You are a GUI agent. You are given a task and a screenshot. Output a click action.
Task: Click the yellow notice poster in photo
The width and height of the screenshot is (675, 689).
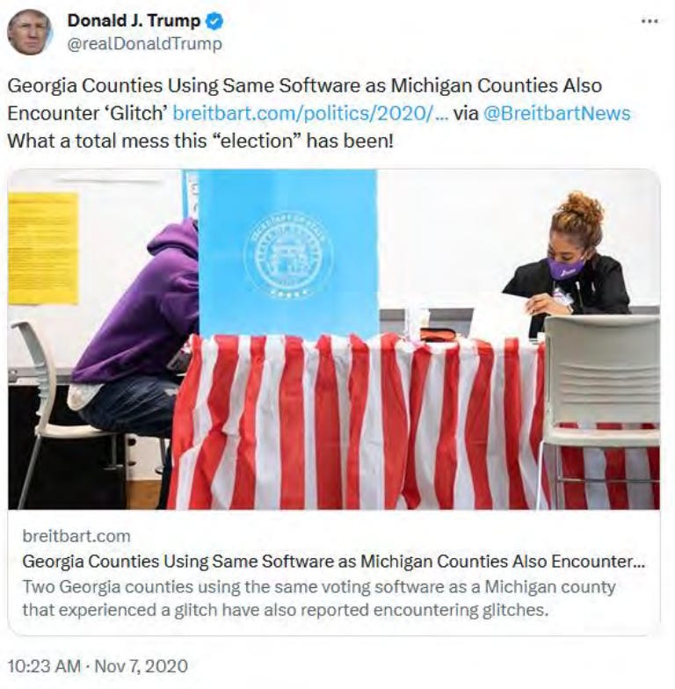point(43,248)
